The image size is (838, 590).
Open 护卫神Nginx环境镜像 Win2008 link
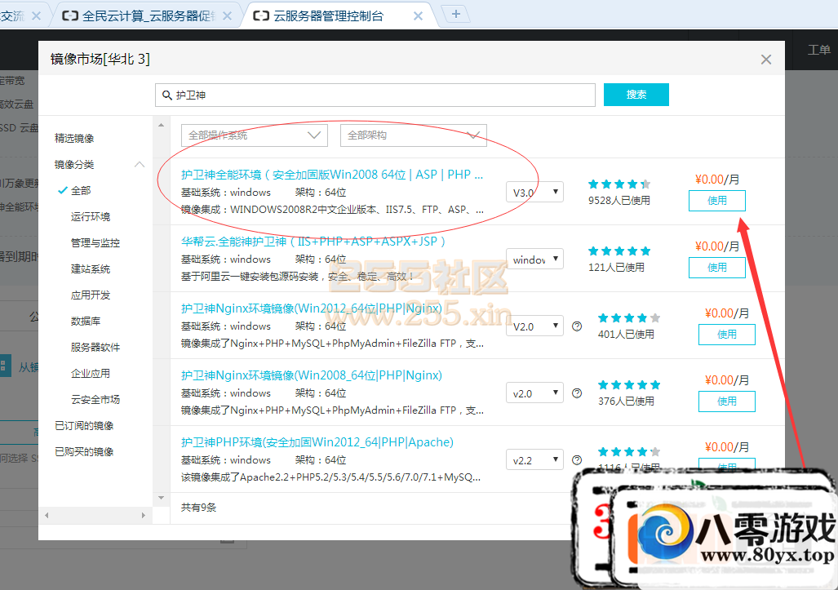point(312,375)
